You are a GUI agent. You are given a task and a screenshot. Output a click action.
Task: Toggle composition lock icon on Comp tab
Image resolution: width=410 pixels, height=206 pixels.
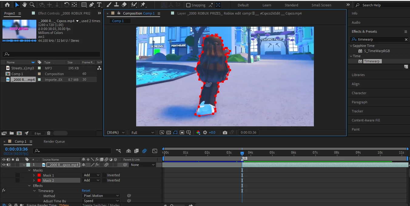click(x=119, y=13)
